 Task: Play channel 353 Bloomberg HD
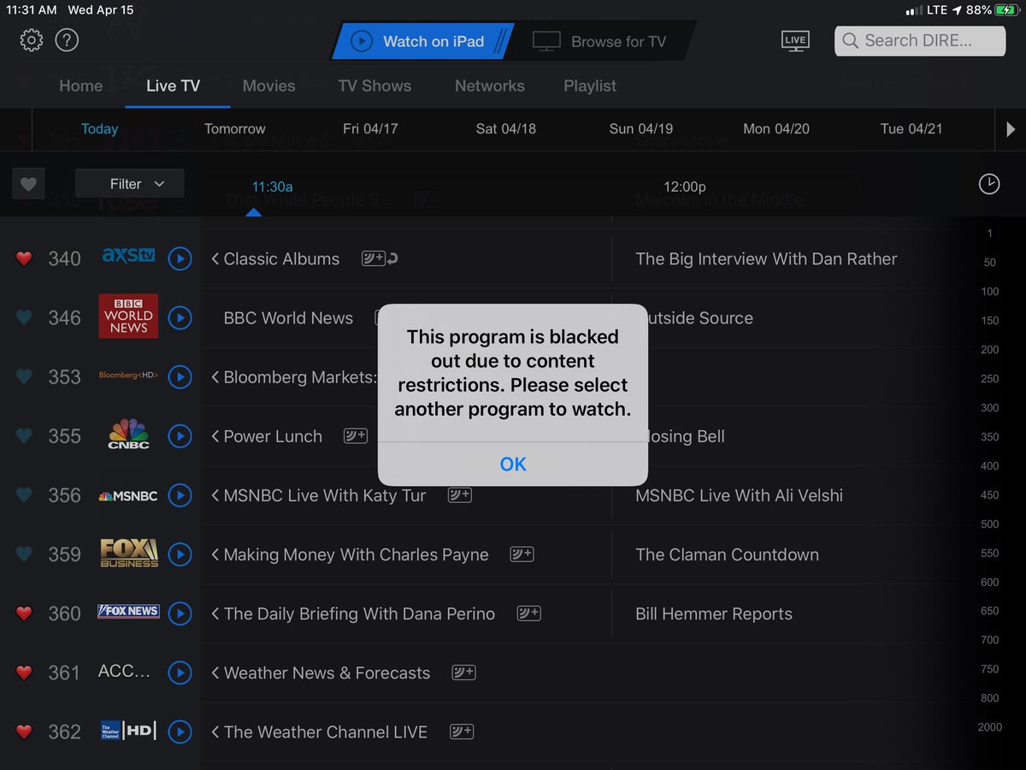180,376
